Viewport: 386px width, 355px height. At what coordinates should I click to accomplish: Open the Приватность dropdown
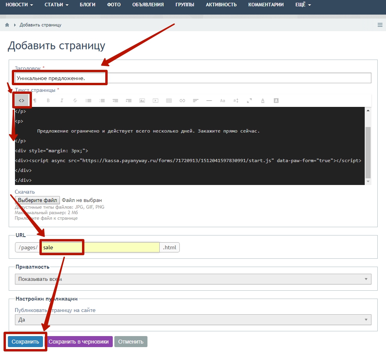pyautogui.click(x=193, y=279)
